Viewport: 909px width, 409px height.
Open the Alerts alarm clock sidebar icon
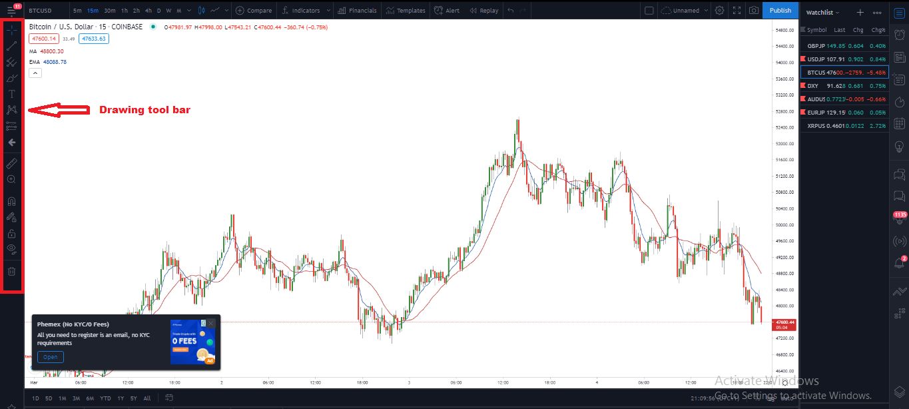point(900,35)
